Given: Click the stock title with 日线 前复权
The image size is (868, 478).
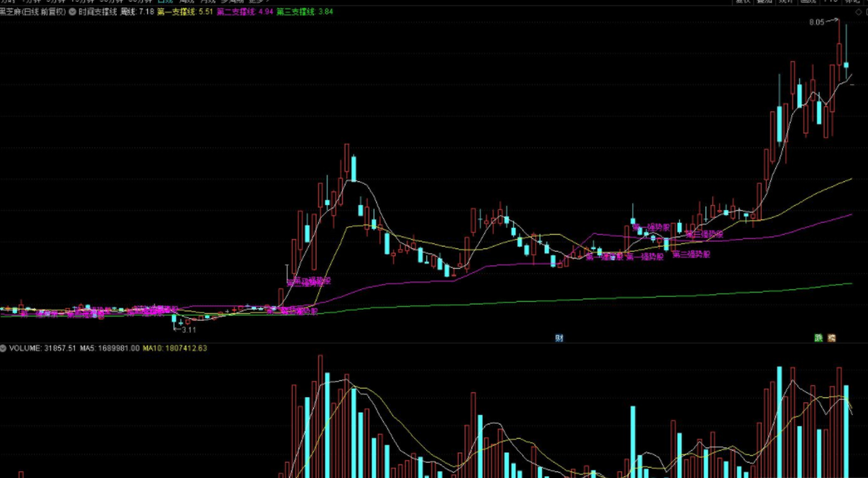Looking at the screenshot, I should pyautogui.click(x=33, y=12).
